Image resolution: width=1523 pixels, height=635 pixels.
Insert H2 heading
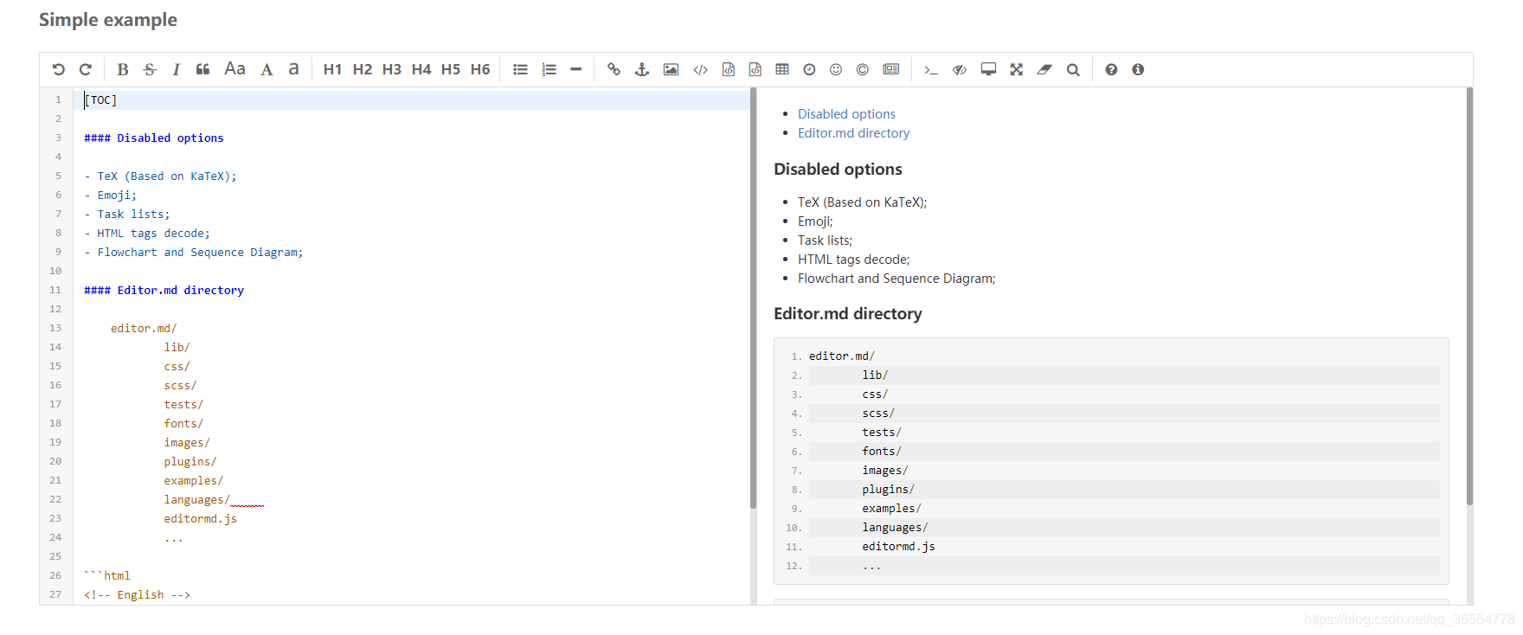[363, 69]
